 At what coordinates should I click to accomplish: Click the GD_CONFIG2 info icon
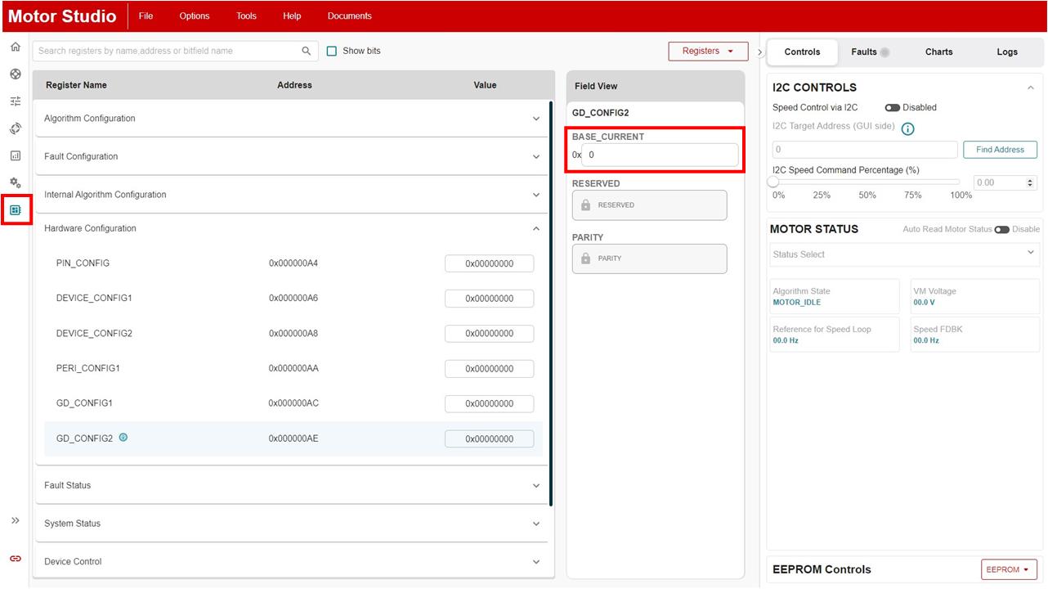coord(123,438)
